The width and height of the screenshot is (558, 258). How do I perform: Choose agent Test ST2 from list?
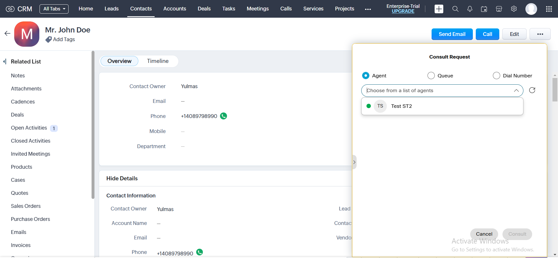(x=401, y=106)
